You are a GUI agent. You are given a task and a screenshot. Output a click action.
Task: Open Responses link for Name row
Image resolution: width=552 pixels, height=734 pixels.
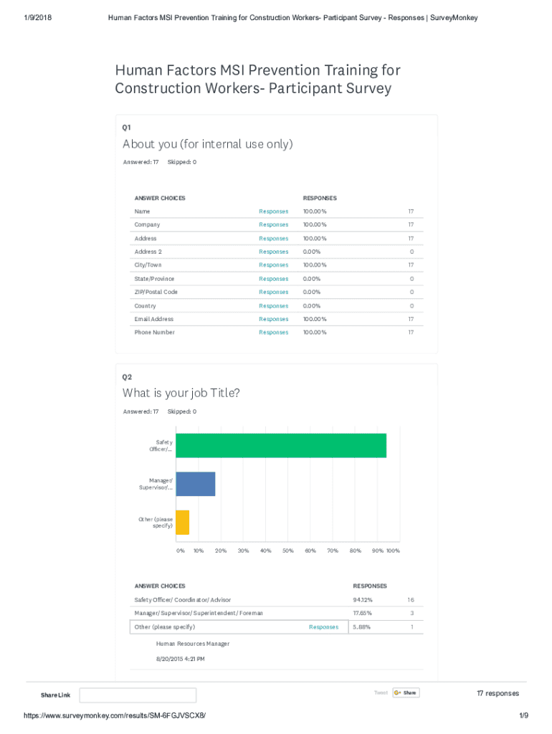coord(273,211)
